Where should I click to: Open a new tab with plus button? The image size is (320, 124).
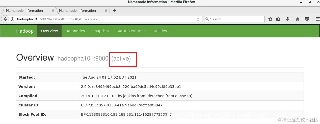[114, 11]
